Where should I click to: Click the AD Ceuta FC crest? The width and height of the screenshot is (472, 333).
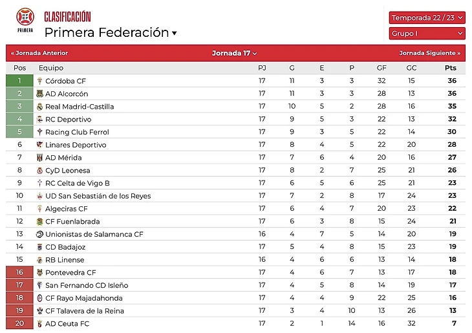39,324
